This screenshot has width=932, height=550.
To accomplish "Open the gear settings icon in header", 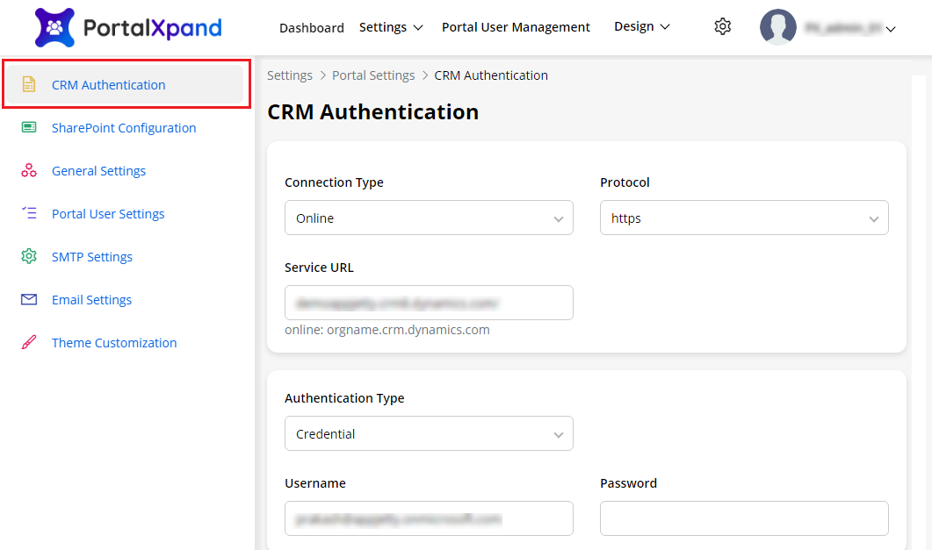I will coord(722,27).
